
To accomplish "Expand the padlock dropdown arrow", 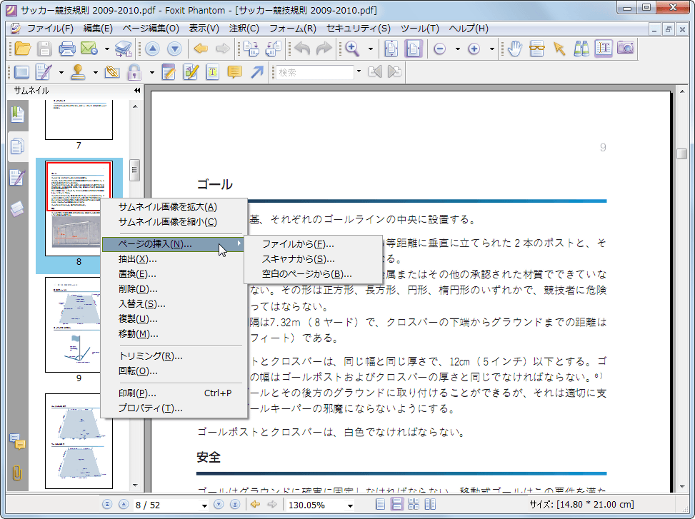I will pos(151,72).
